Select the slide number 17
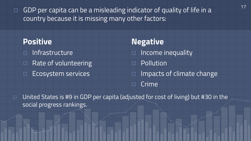Image resolution: width=251 pixels, height=141 pixels. 243,7
